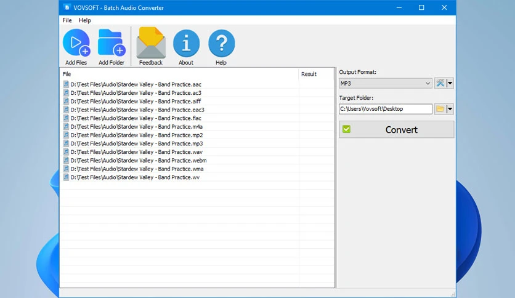Click the Help question mark icon

point(221,43)
